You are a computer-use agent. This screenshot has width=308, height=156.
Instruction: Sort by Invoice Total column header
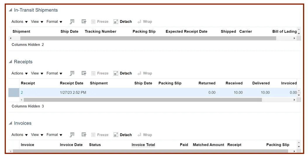(x=143, y=145)
